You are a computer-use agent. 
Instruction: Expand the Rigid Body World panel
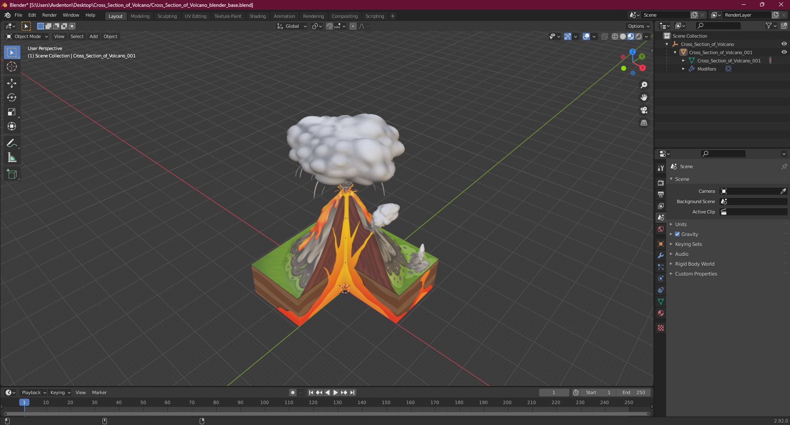pyautogui.click(x=695, y=264)
